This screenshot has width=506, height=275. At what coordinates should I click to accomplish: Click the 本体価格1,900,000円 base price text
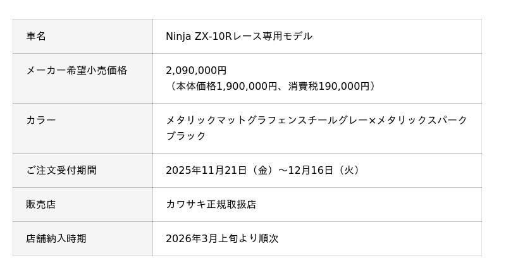point(226,86)
